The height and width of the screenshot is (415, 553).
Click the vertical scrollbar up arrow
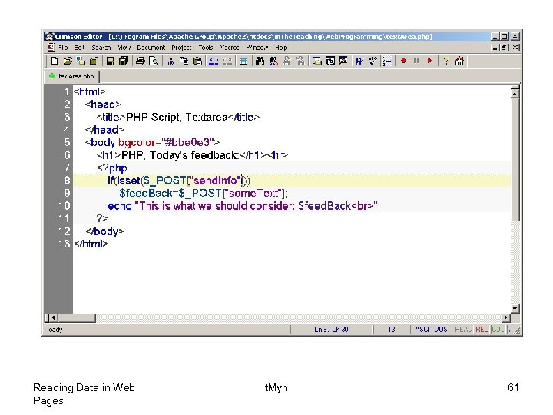tap(515, 93)
